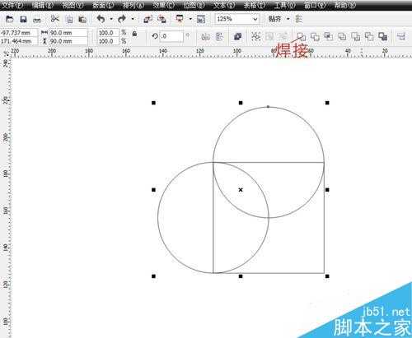
Task: Click the Redo arrow icon
Action: pyautogui.click(x=122, y=19)
